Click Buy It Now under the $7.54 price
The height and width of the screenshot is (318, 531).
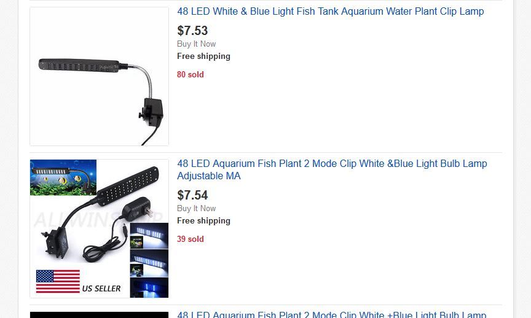tap(196, 209)
